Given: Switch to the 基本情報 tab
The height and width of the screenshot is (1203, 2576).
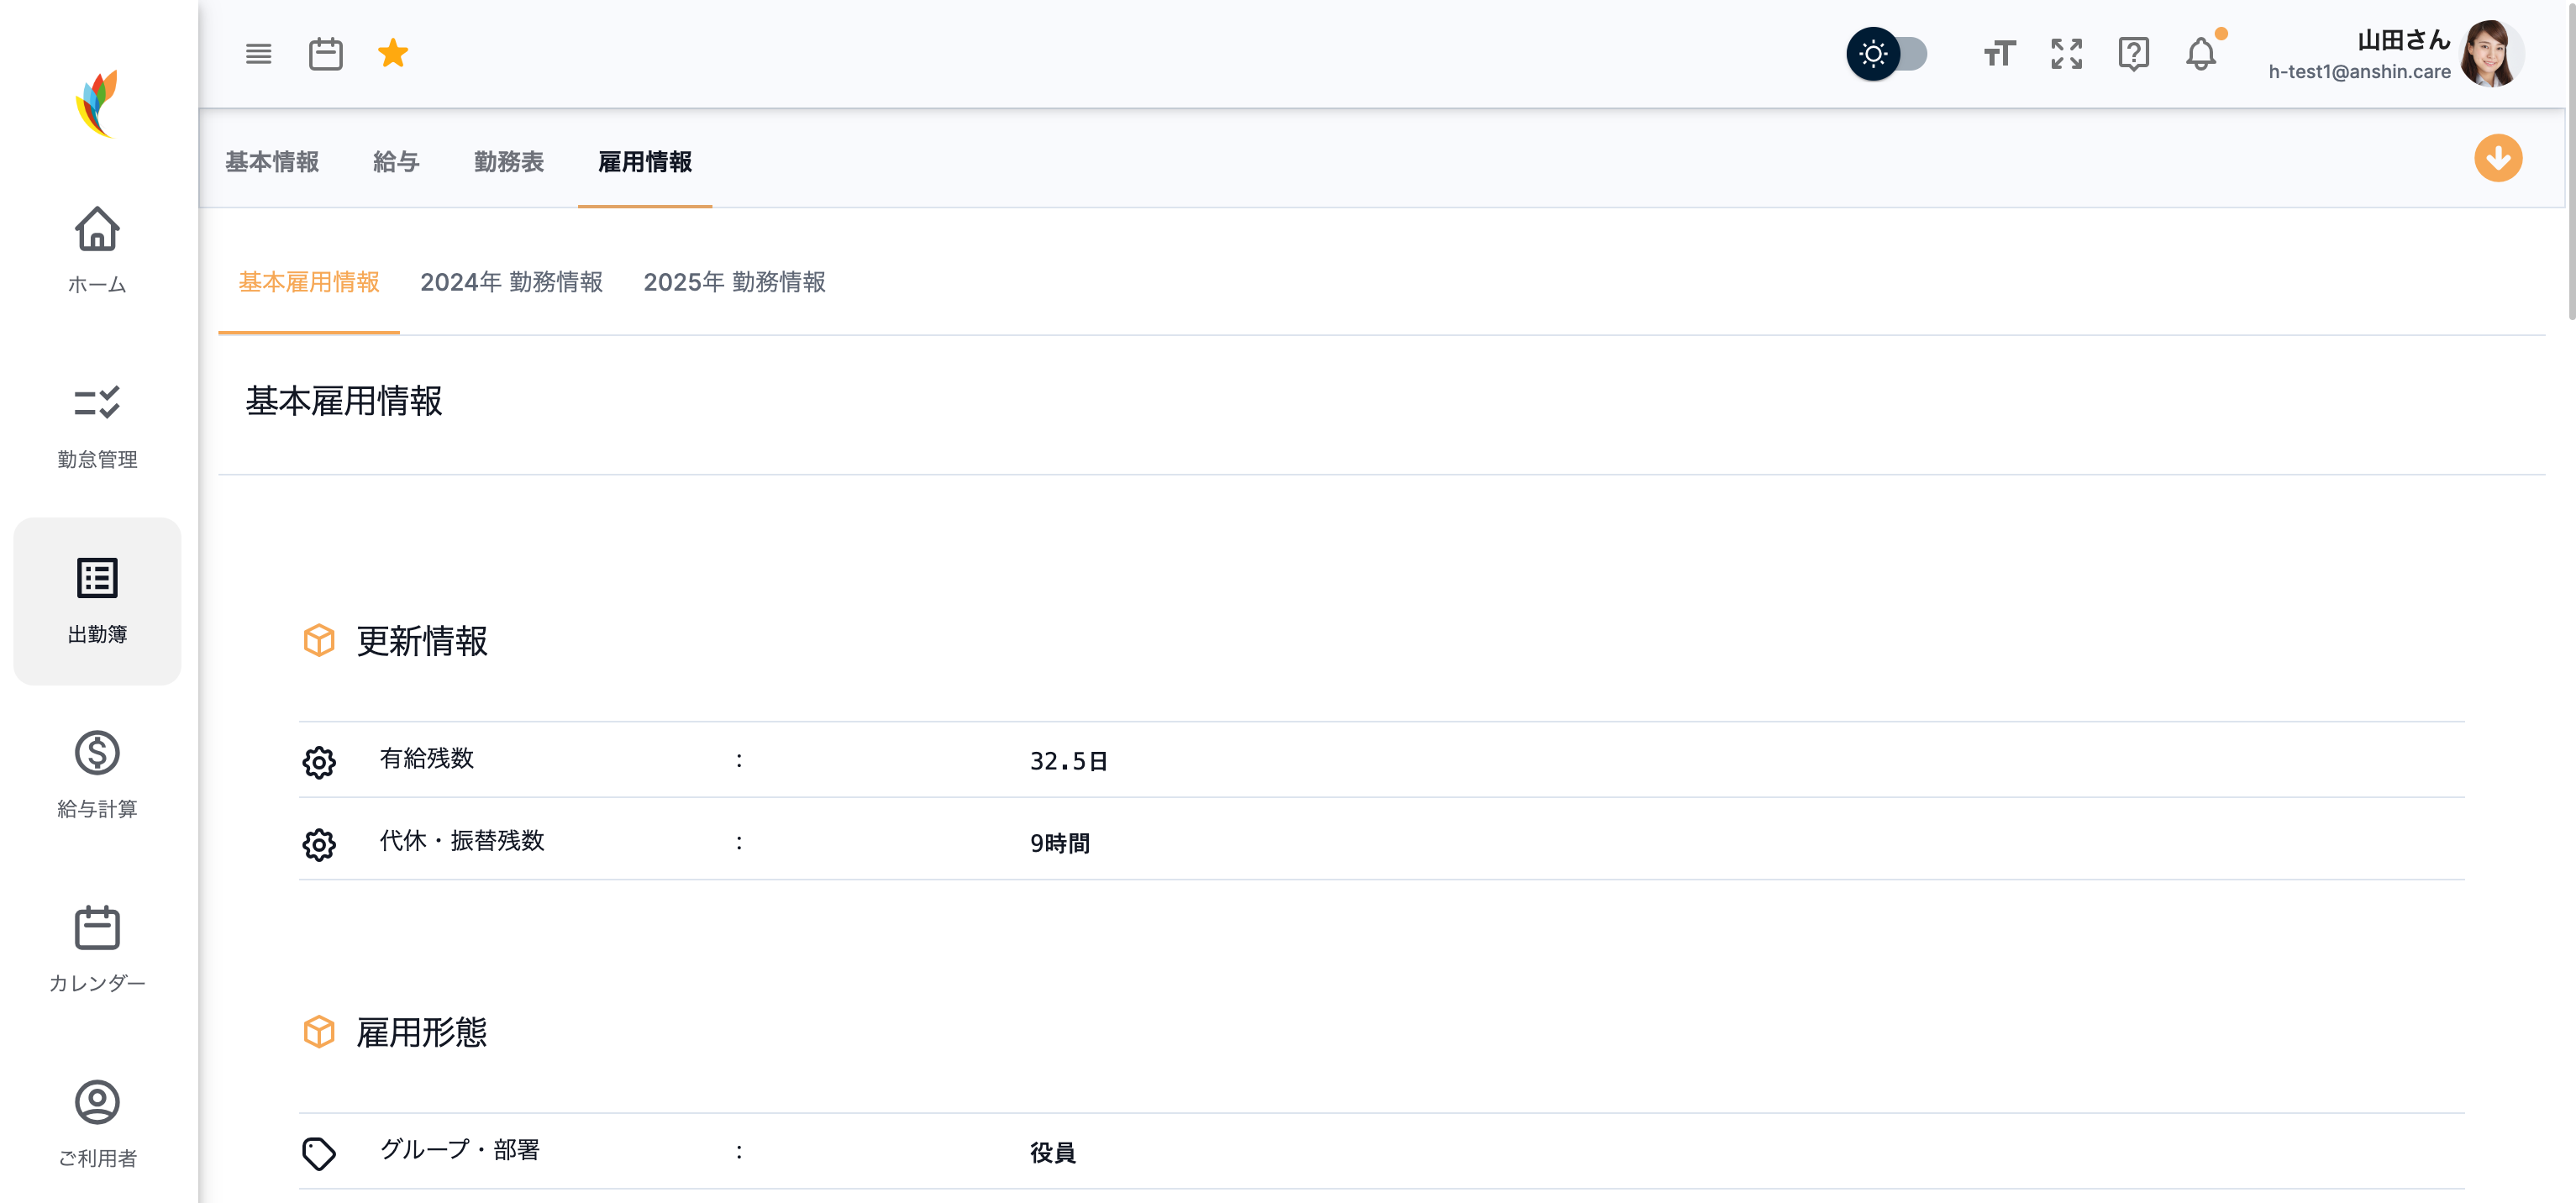Looking at the screenshot, I should 272,162.
